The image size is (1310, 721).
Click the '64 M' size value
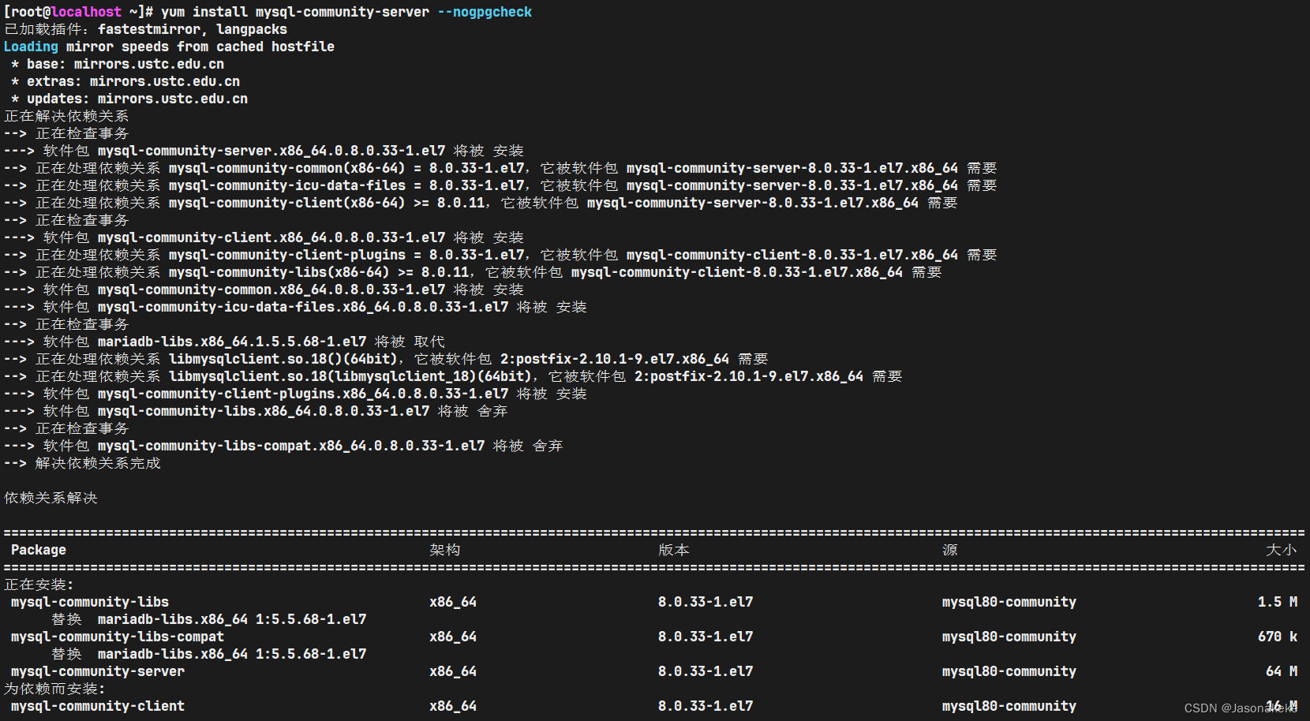1282,671
